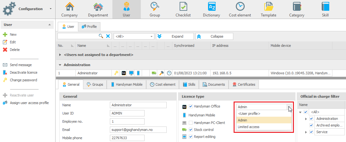Select the Administrator user row
Screen dimensions: 346x142
194,73
